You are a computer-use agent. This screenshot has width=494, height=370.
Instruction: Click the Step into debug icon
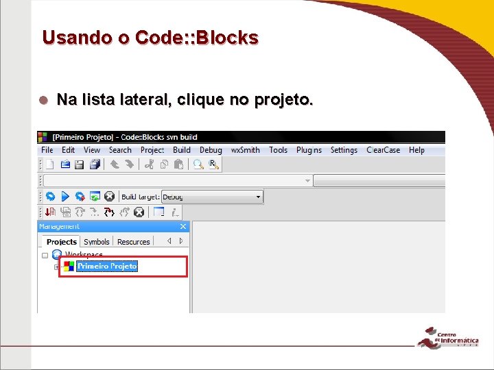point(109,212)
